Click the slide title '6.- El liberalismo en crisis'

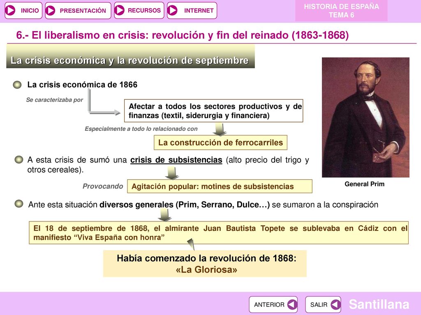coord(182,35)
